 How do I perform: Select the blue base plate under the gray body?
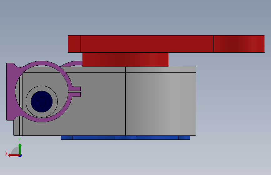click(125, 138)
